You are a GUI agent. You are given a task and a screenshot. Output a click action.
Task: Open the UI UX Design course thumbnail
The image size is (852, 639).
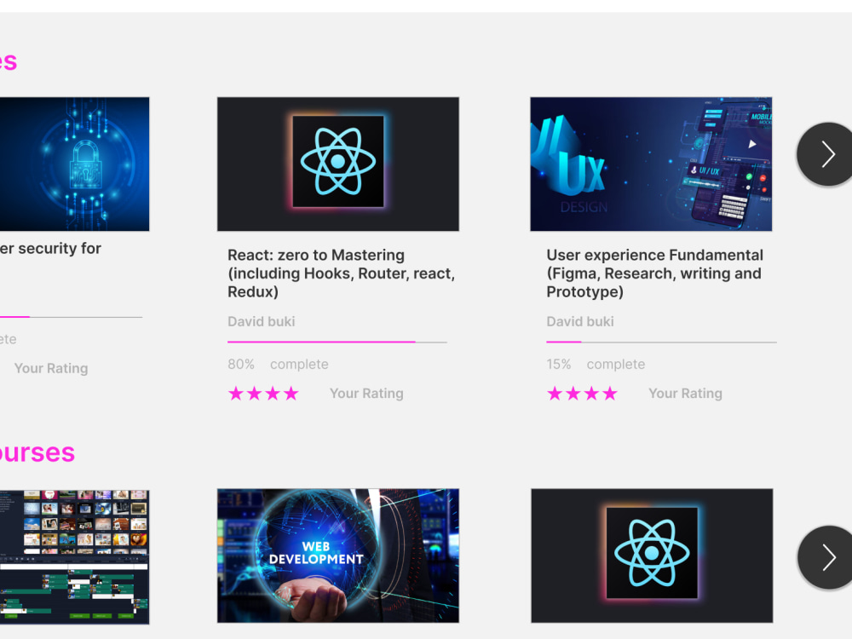tap(651, 164)
